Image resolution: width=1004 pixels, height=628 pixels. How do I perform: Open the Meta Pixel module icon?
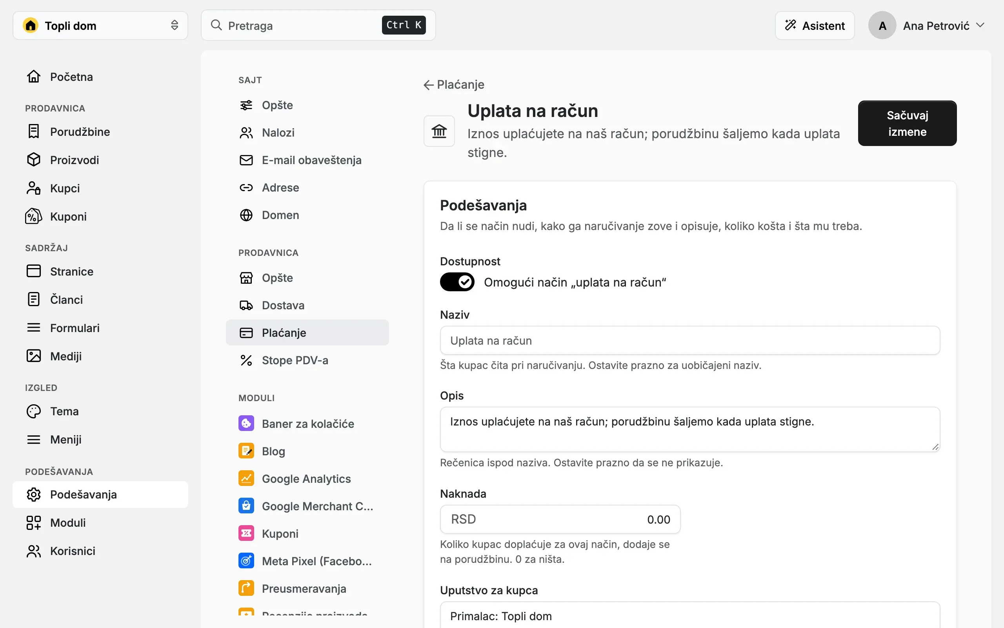pos(246,561)
